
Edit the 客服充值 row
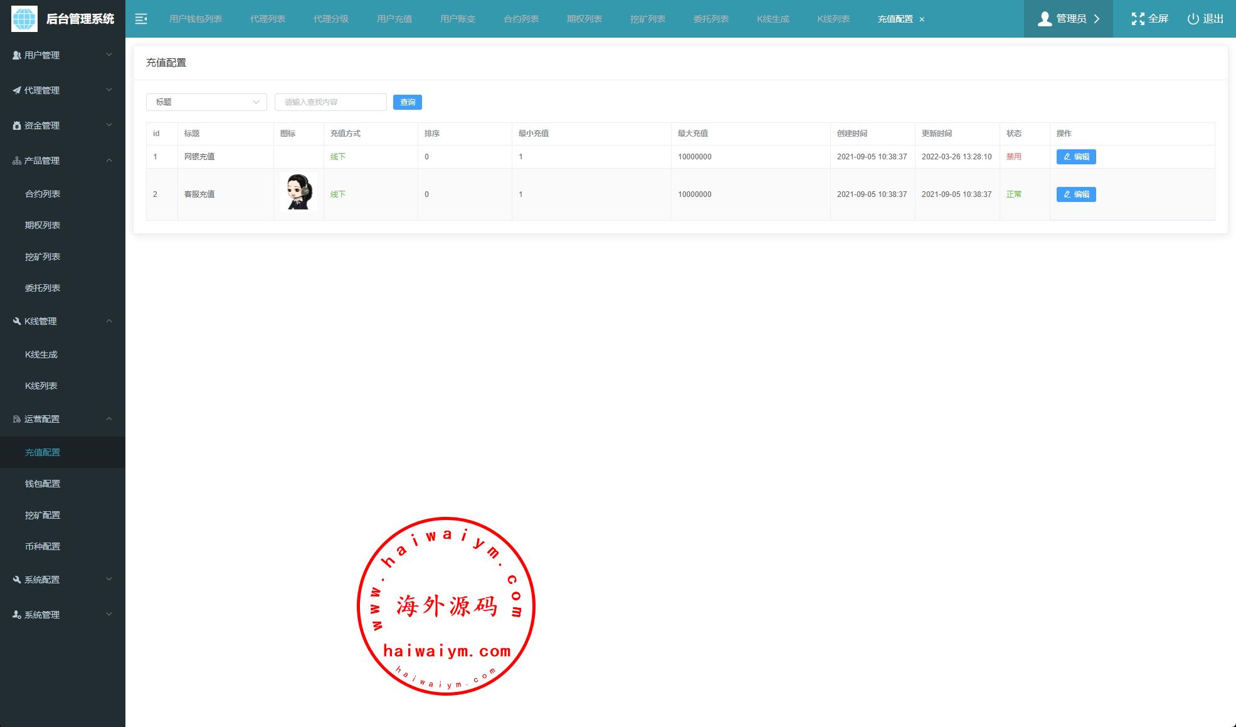tap(1075, 194)
